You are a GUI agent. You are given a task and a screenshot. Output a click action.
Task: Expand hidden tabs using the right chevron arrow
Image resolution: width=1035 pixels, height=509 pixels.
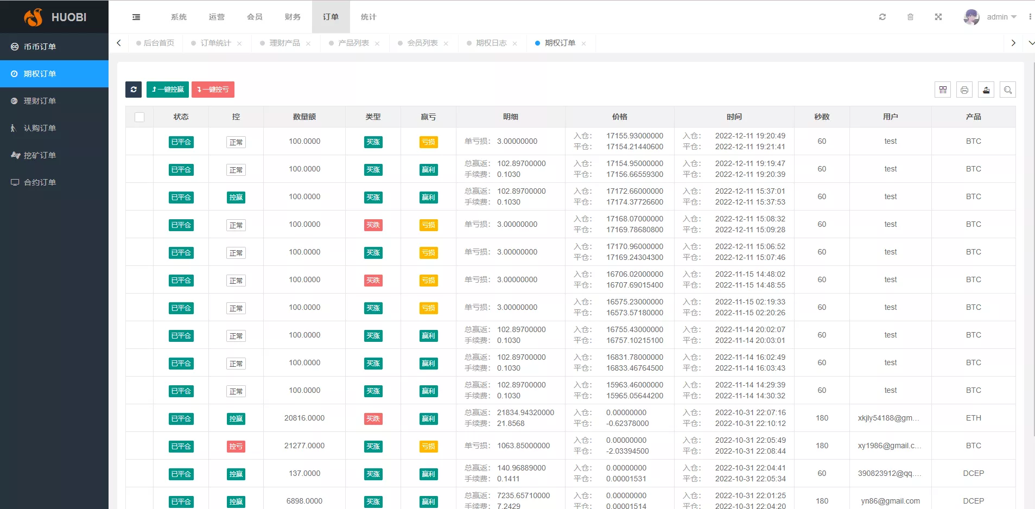point(1014,42)
